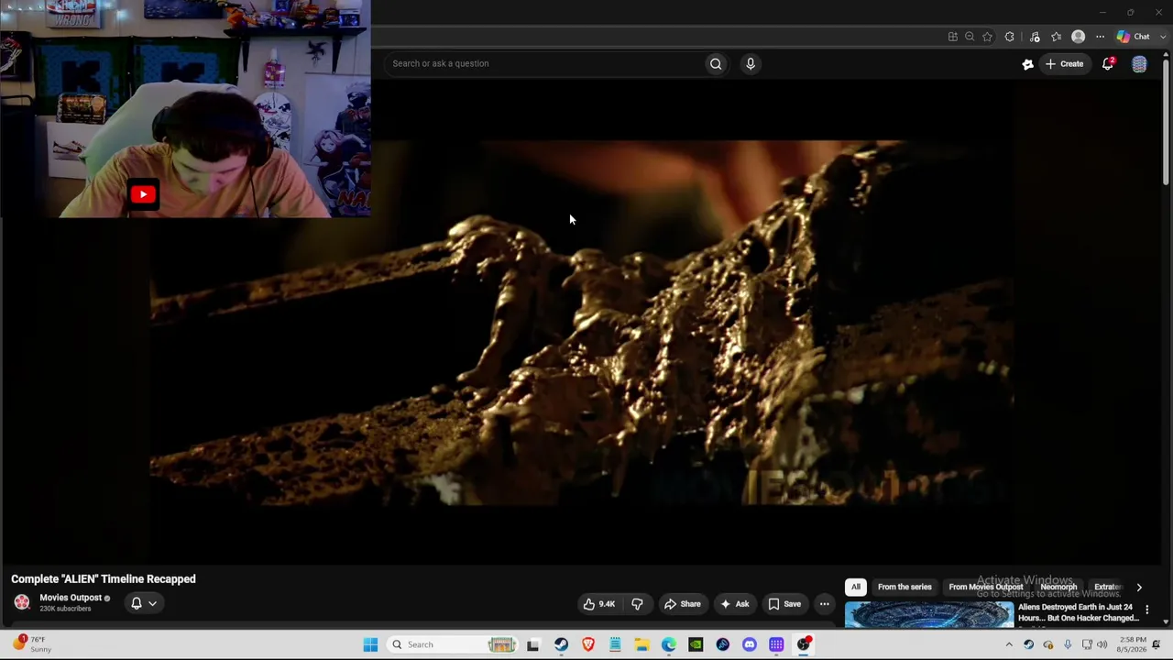Bookmark this page with the star icon

tap(987, 37)
